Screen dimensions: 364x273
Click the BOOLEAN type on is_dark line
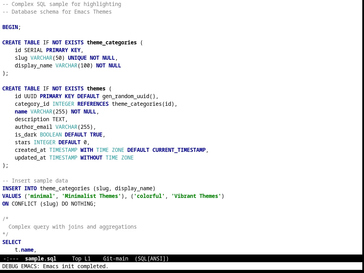[51, 135]
